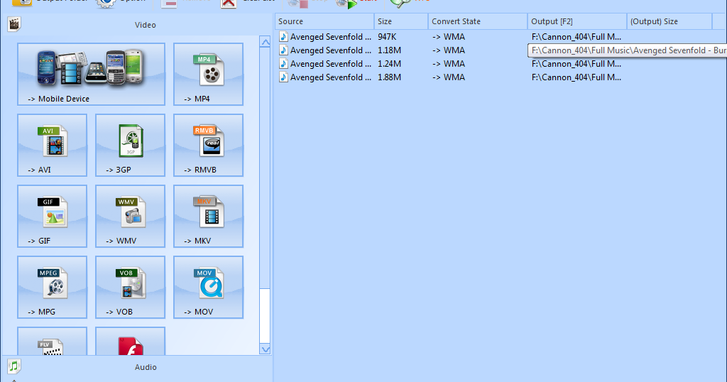Click the output path of the 1.88M row

pyautogui.click(x=576, y=77)
